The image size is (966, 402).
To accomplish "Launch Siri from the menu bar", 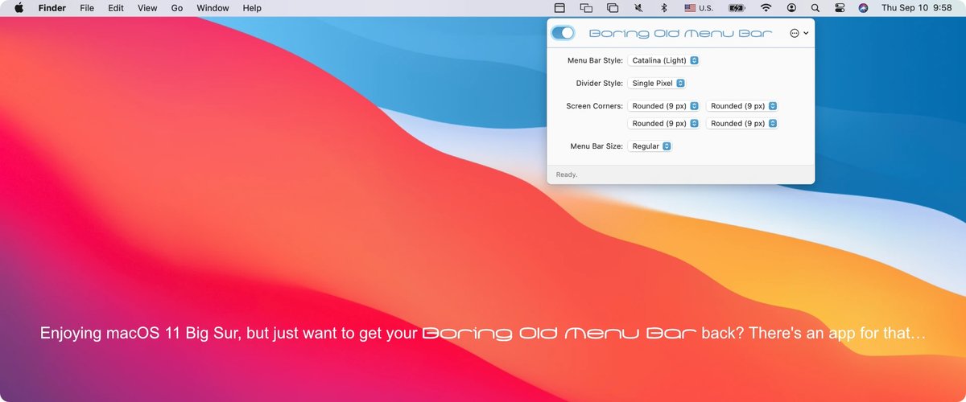I will tap(863, 8).
